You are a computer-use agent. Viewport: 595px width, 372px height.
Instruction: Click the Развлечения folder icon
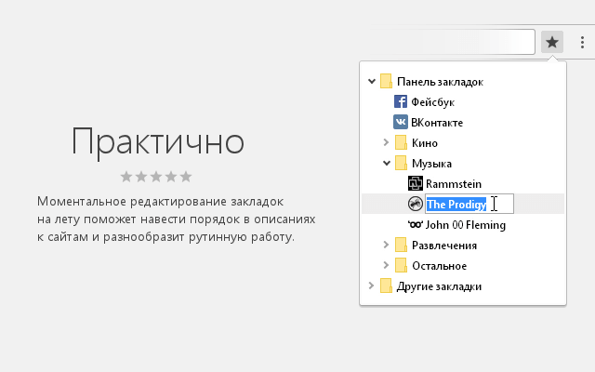click(x=401, y=245)
